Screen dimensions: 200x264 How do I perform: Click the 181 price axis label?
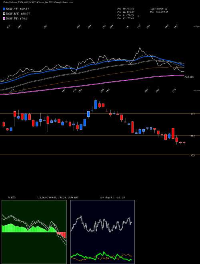[192, 136]
